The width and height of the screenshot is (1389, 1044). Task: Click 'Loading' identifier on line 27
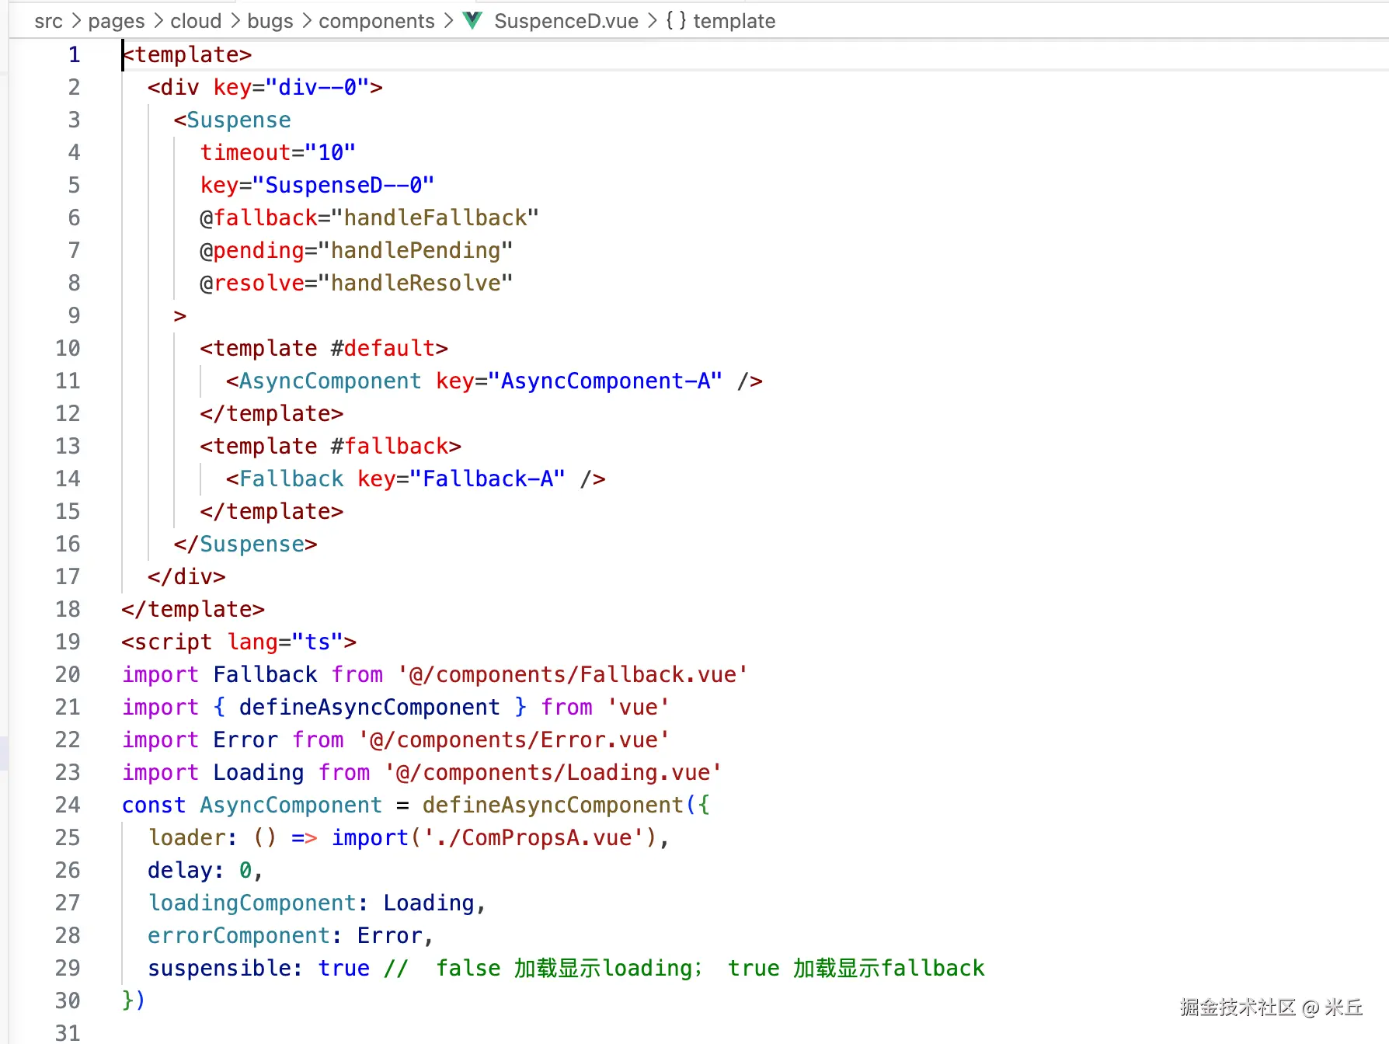[429, 903]
